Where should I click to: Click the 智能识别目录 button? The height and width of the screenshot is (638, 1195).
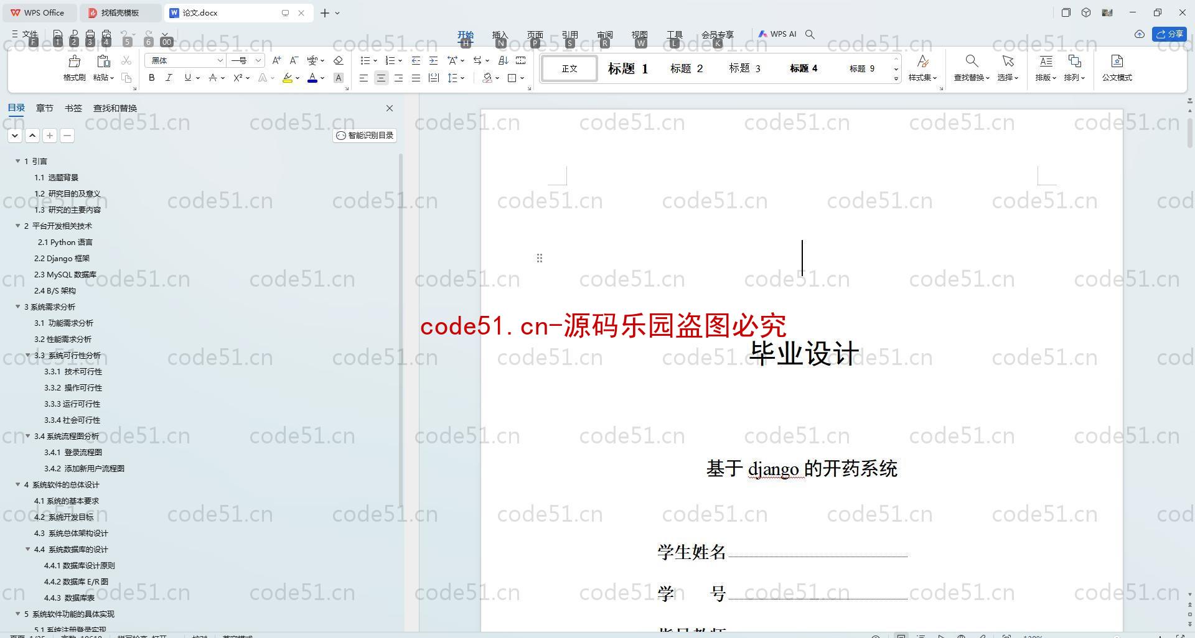365,136
